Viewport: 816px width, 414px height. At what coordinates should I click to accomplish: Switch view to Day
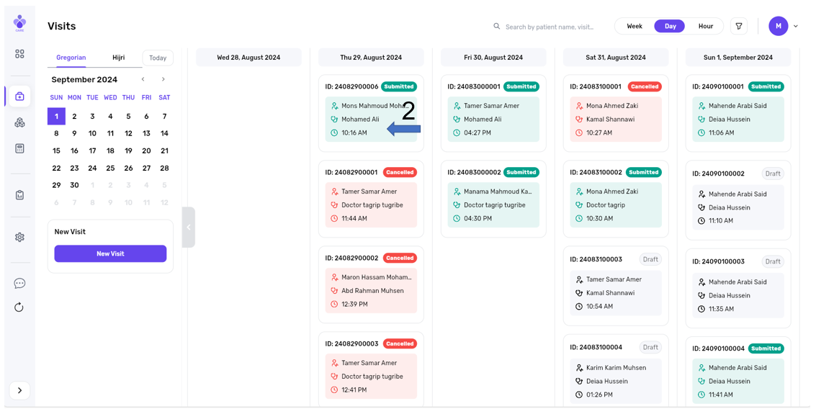tap(670, 27)
